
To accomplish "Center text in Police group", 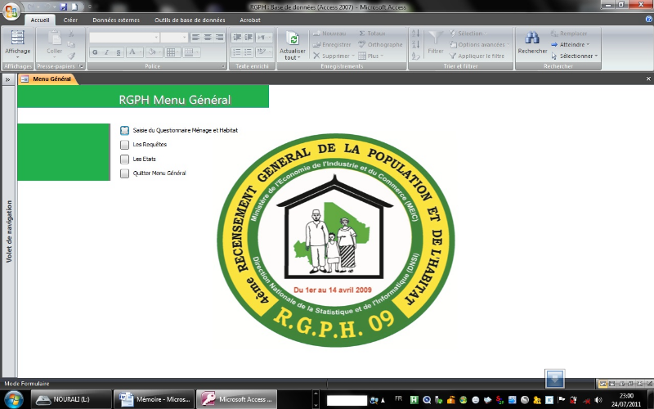I will pyautogui.click(x=208, y=38).
